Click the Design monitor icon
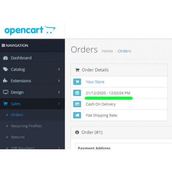This screenshot has height=172, width=172. (6, 92)
